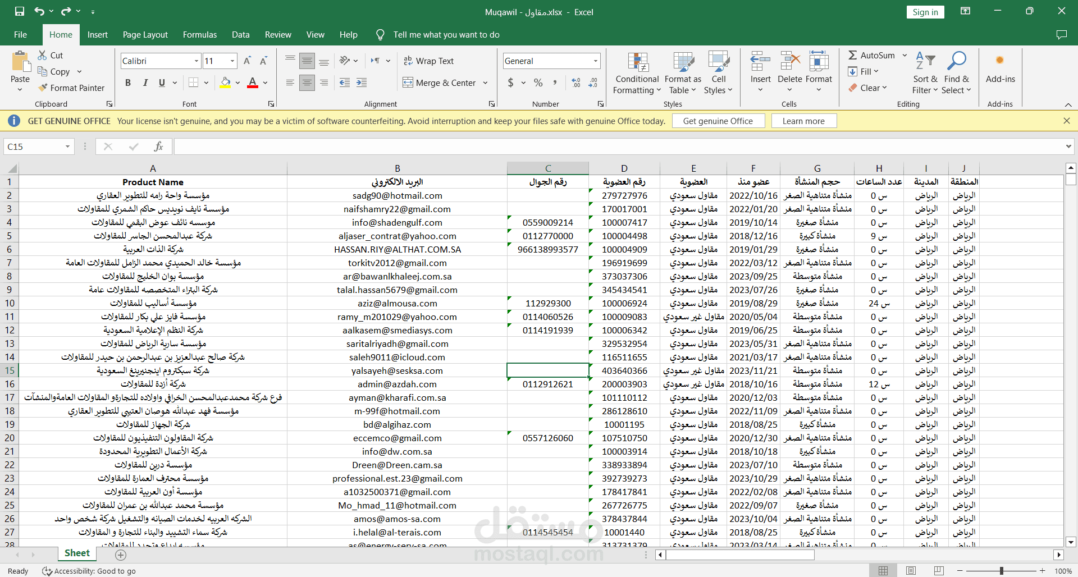This screenshot has height=577, width=1078.
Task: Apply the yellow Fill Color
Action: tap(226, 83)
